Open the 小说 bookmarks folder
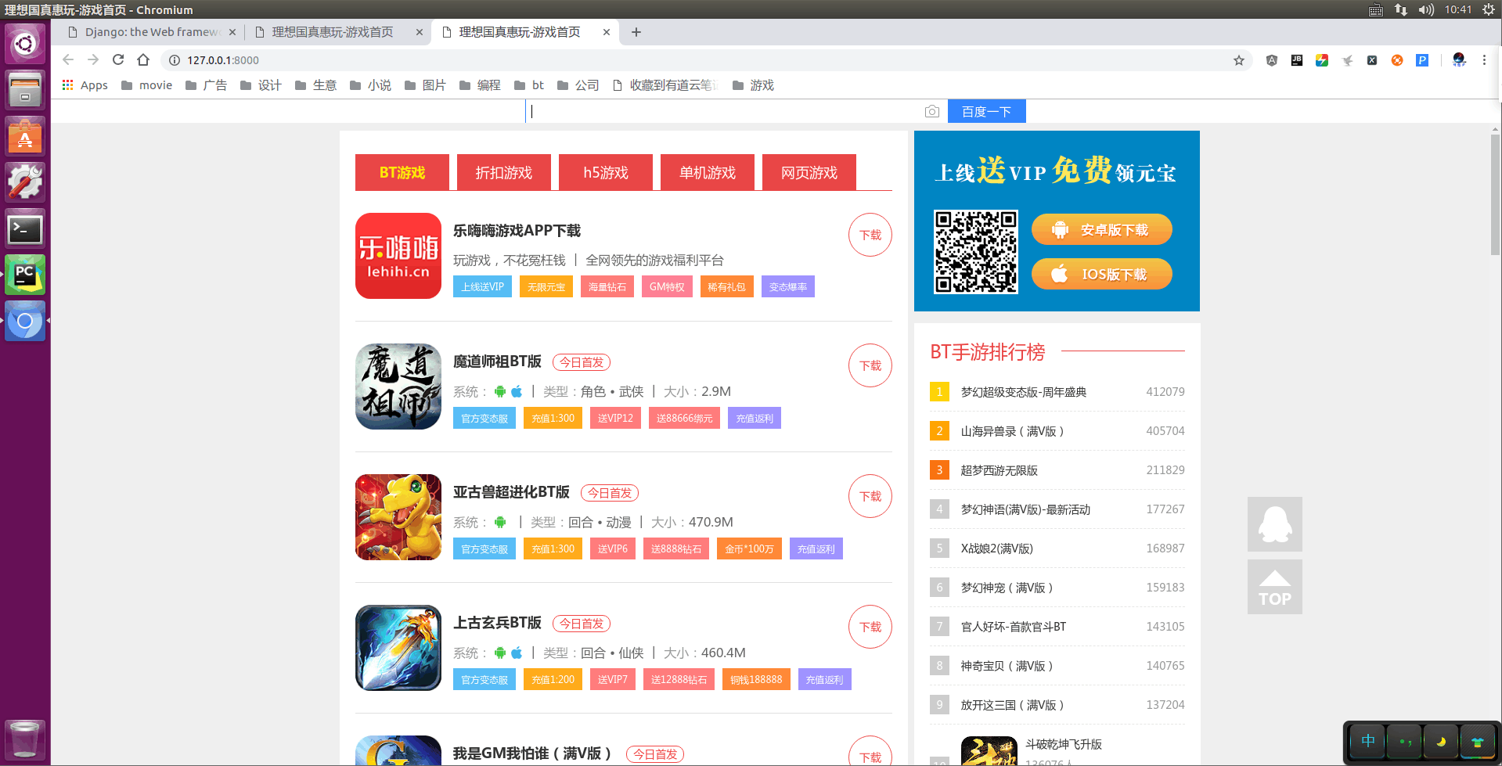The height and width of the screenshot is (766, 1502). (x=371, y=85)
